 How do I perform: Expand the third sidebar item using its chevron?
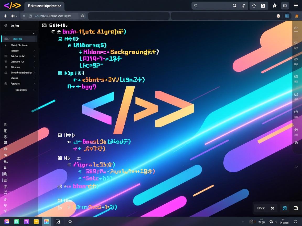tap(34, 51)
